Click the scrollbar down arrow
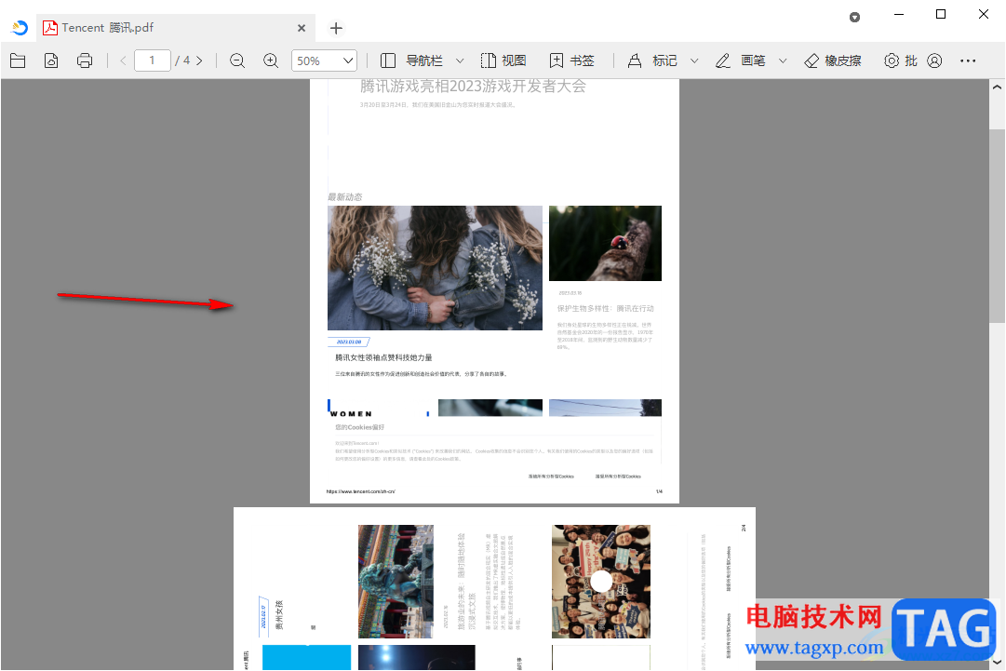Screen dimensions: 1006x671 [x=997, y=662]
